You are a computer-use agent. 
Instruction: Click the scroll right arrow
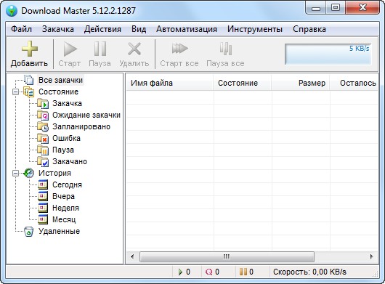371,256
